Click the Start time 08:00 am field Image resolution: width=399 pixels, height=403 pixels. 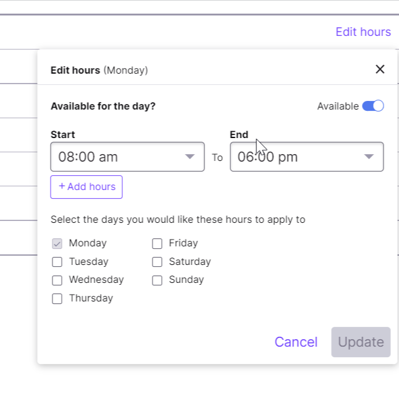(x=117, y=157)
